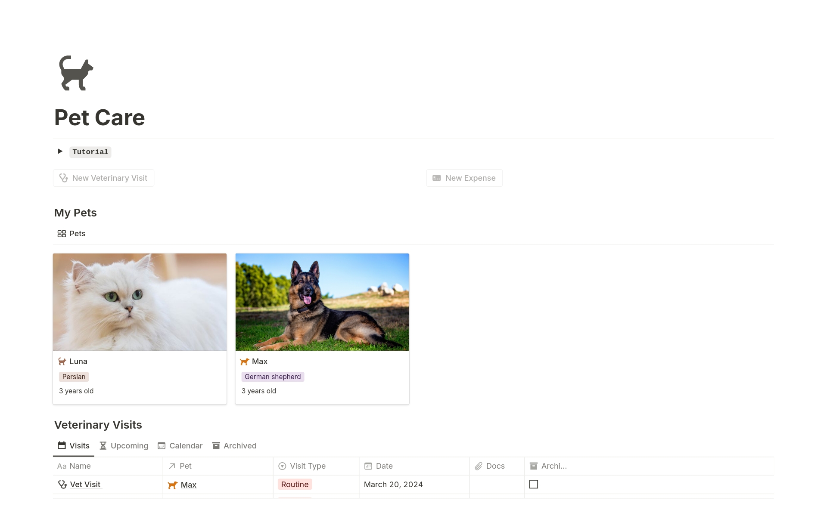
Task: Click the vet icon next to Vet Visit entry
Action: point(62,484)
